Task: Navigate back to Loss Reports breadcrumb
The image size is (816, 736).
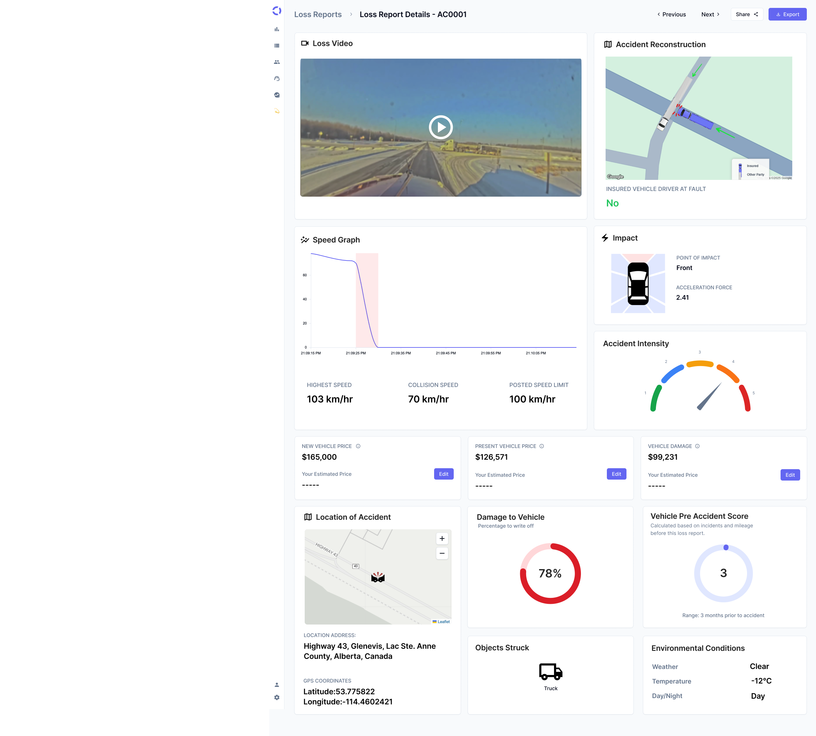Action: (318, 15)
